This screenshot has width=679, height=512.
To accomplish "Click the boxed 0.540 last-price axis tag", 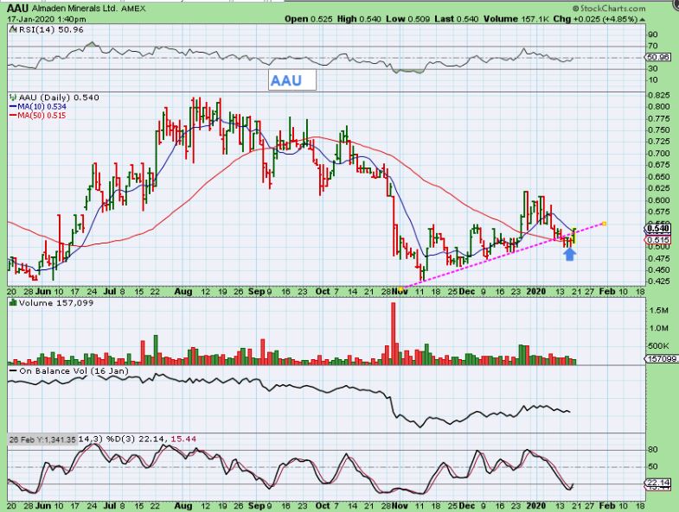I will click(x=657, y=228).
